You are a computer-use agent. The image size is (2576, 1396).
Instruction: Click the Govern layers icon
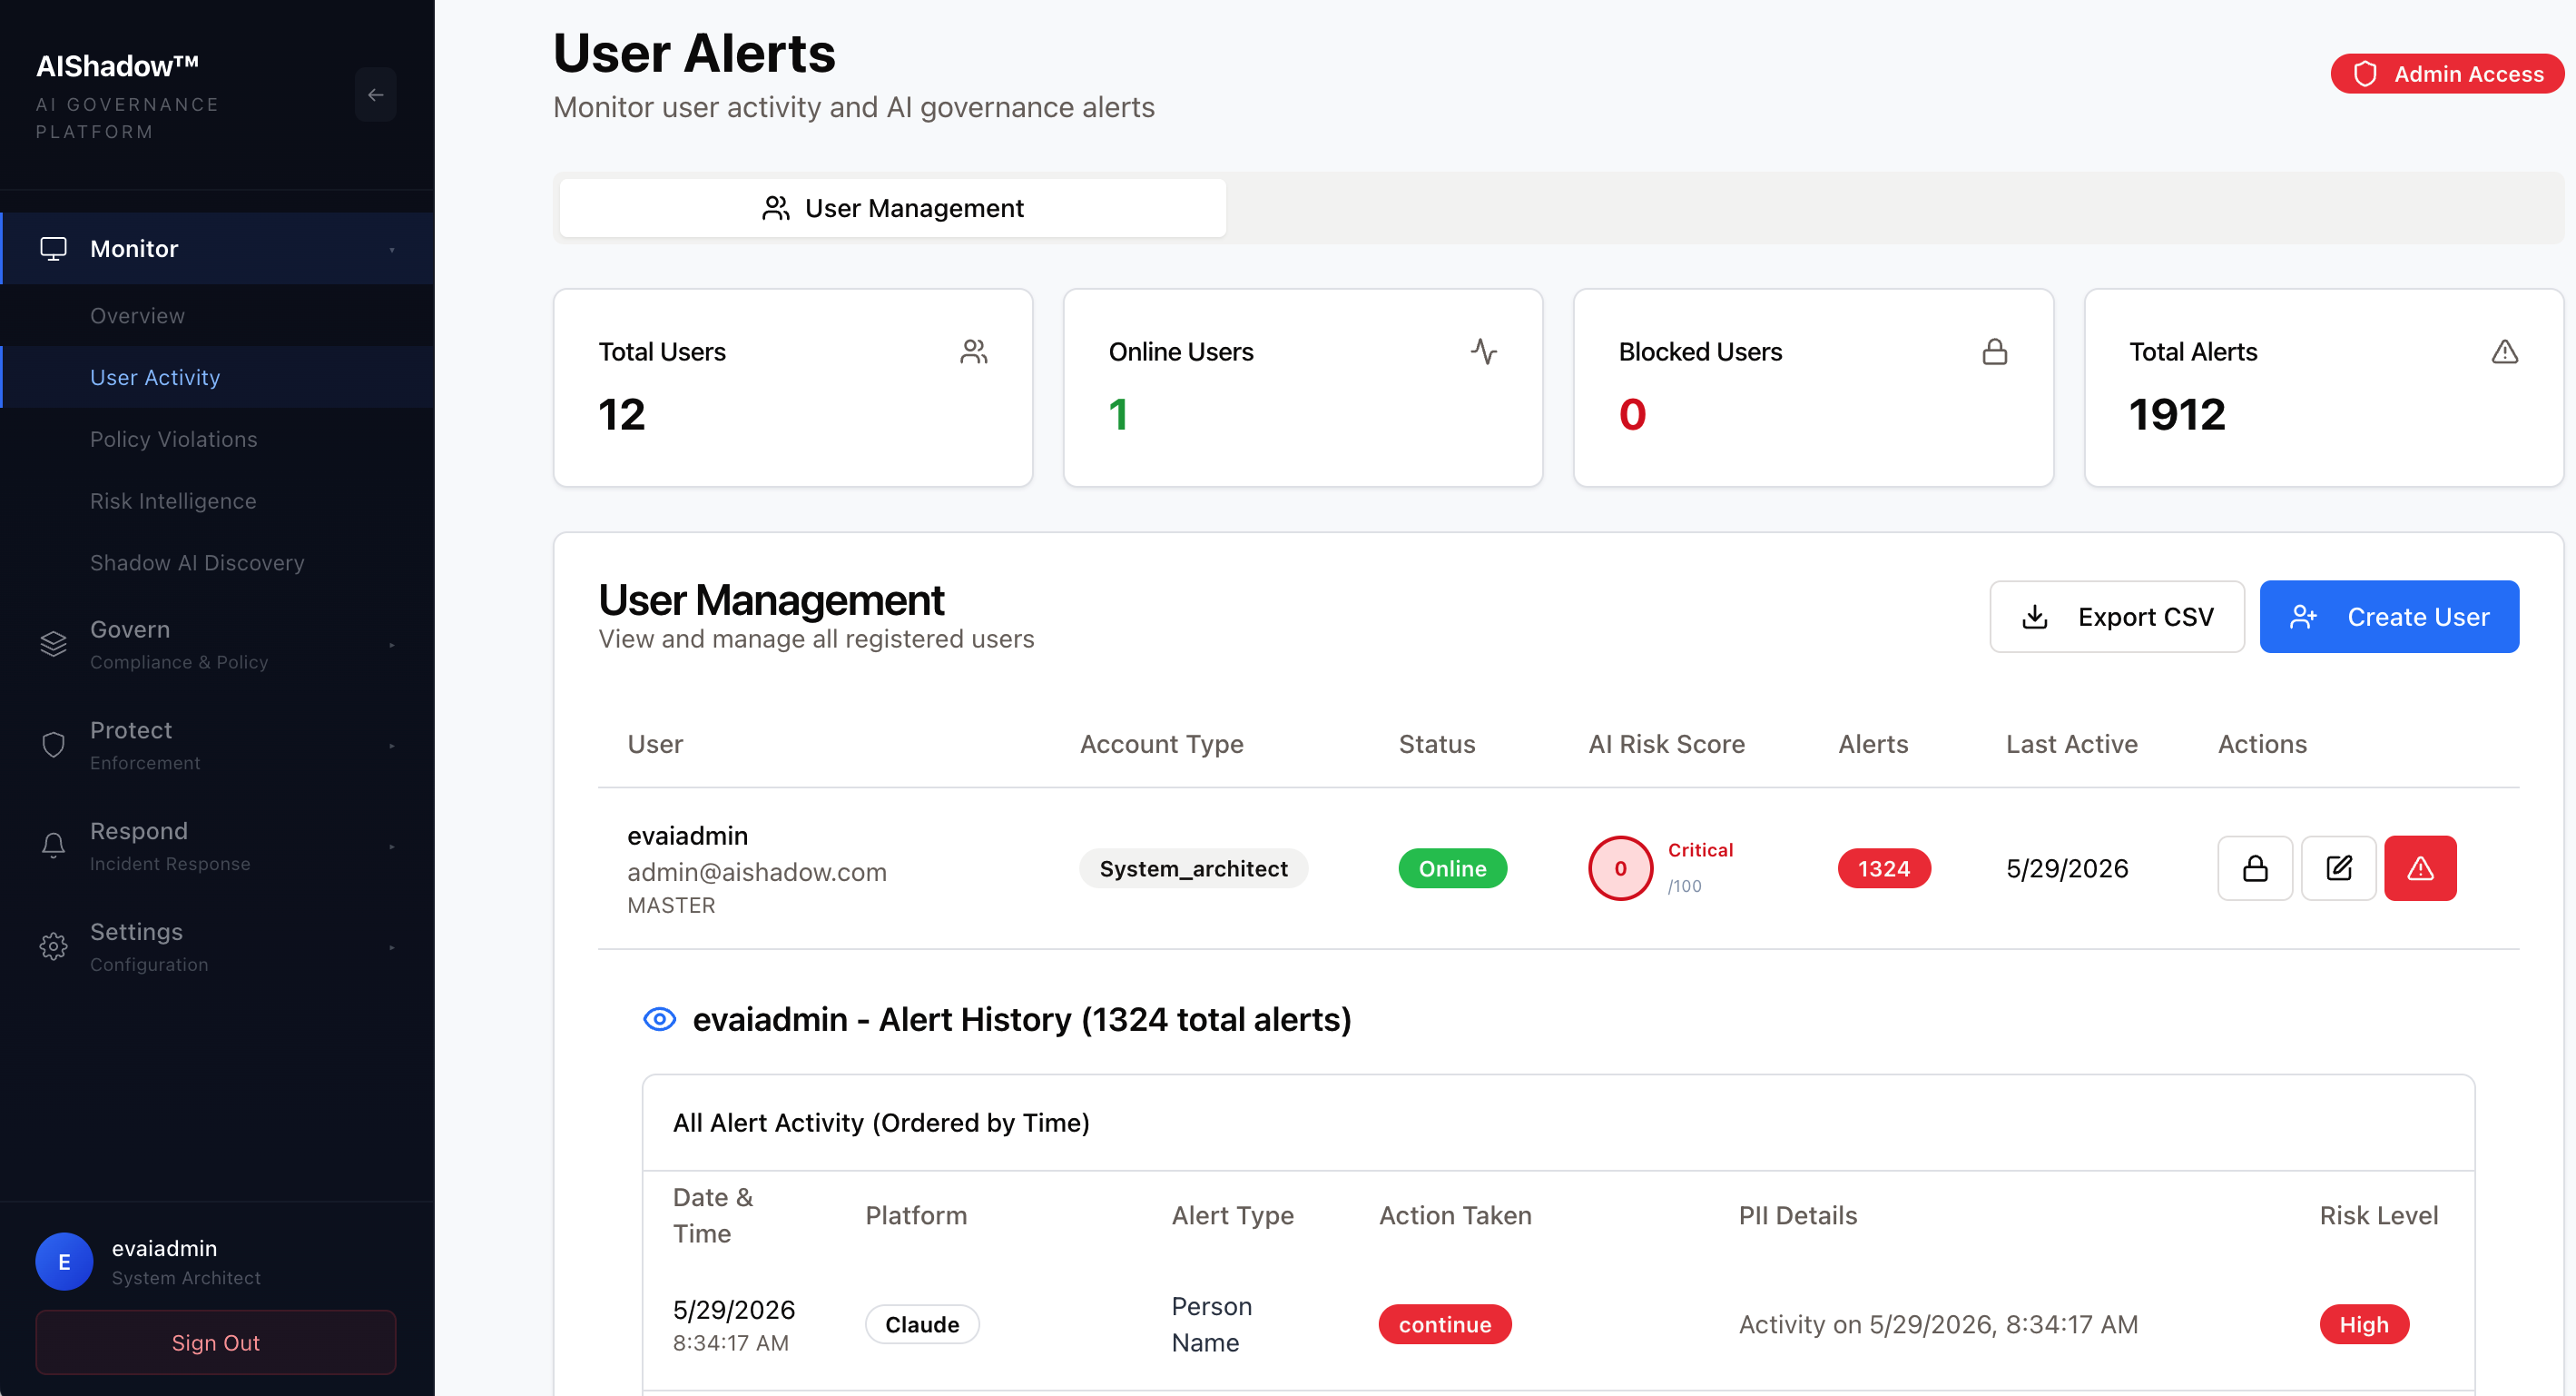[53, 643]
